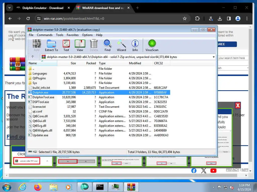Click the Extract To toolbar icon

coord(51,45)
